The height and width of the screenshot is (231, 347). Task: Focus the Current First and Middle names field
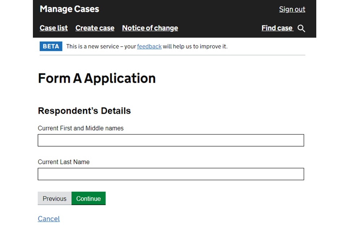pos(171,140)
